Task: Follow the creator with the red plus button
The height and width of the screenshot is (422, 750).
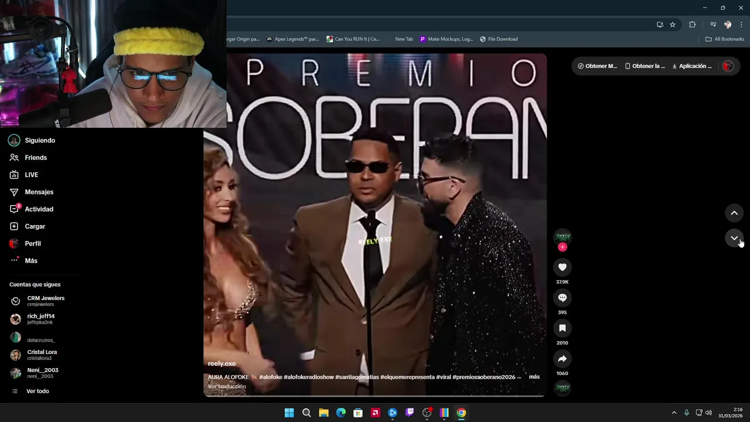Action: [562, 247]
